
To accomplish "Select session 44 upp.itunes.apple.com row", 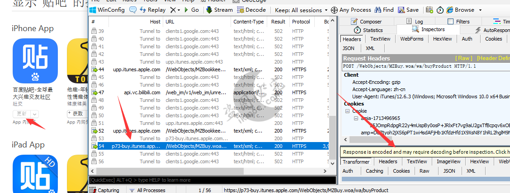I will click(x=209, y=69).
